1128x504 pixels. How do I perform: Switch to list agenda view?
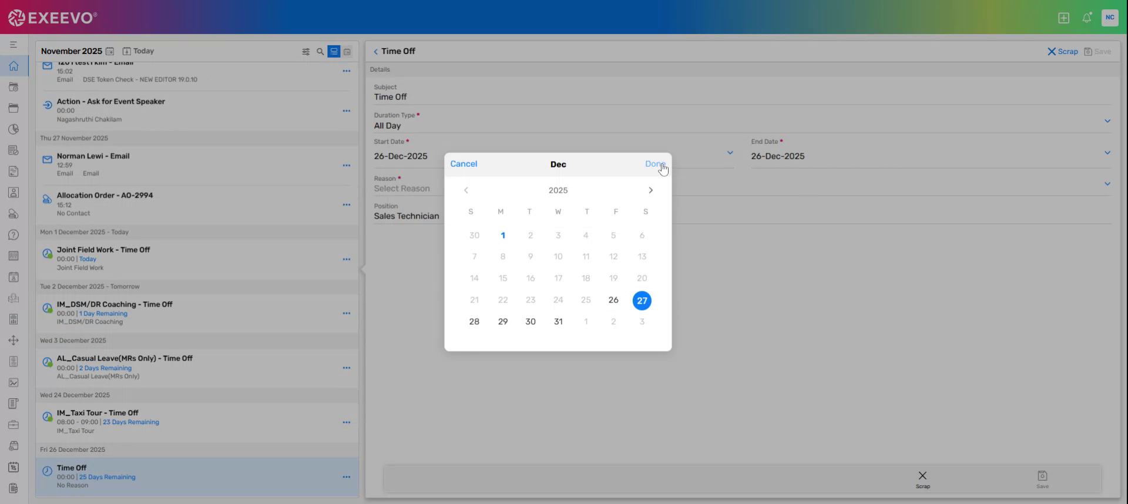click(334, 52)
